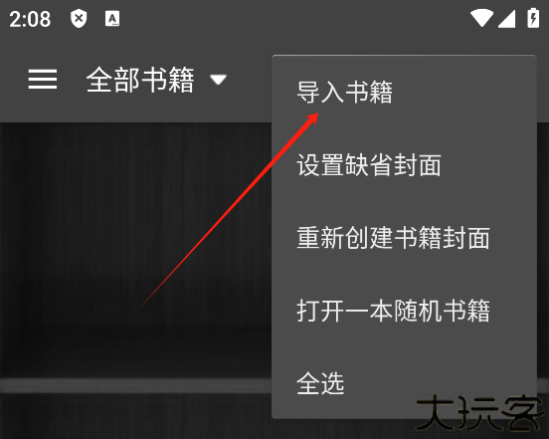
Task: Click 重新创建书籍封面 option
Action: [x=404, y=238]
